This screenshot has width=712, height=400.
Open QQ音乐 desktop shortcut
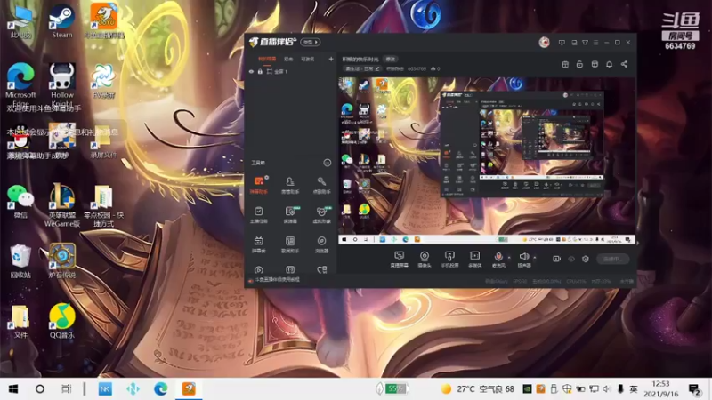(61, 321)
